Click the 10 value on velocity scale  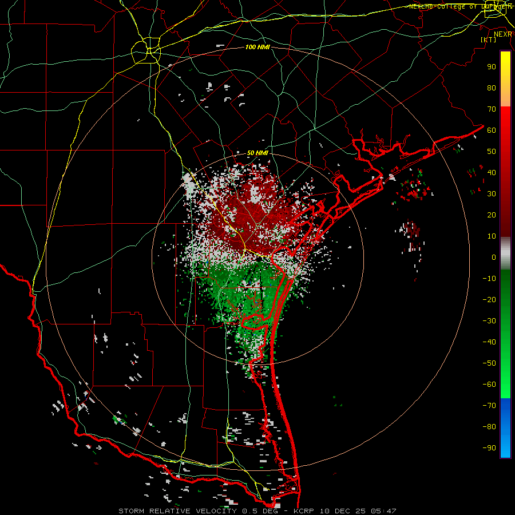[492, 236]
